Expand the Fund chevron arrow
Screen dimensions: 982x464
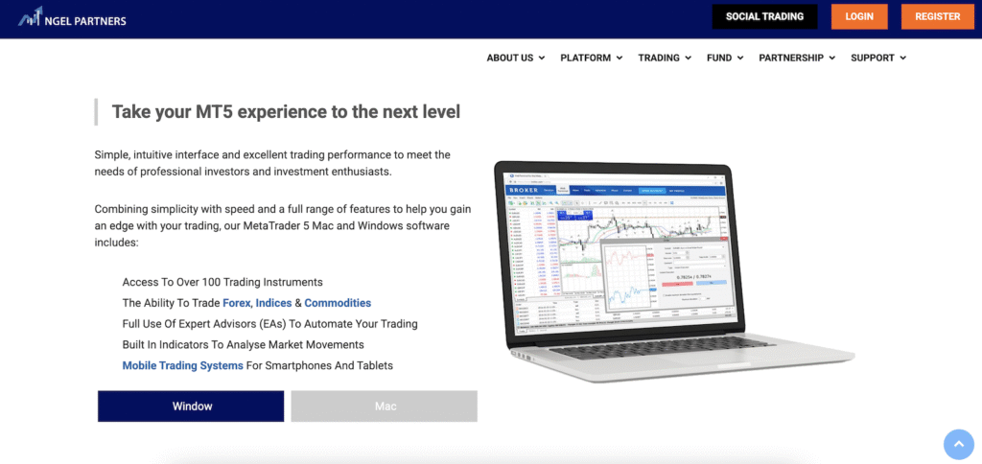(739, 58)
